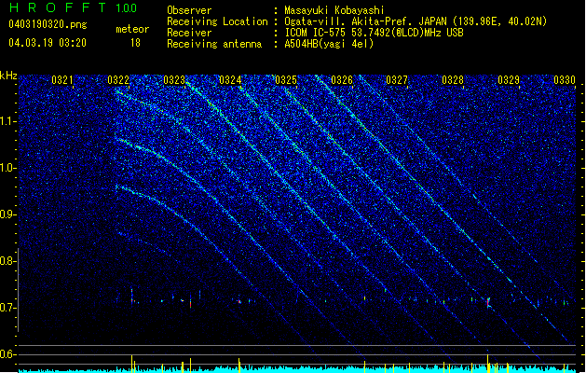Click the 0.7 kHz frequency label
This screenshot has height=373, width=586.
coord(7,308)
